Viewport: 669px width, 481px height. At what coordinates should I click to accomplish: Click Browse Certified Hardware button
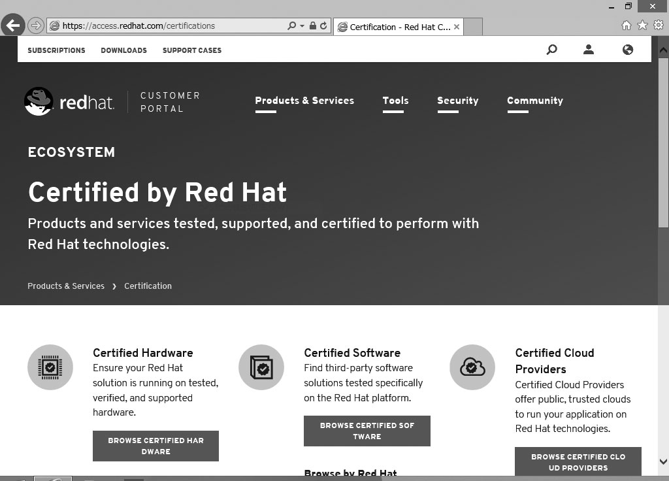(x=155, y=446)
